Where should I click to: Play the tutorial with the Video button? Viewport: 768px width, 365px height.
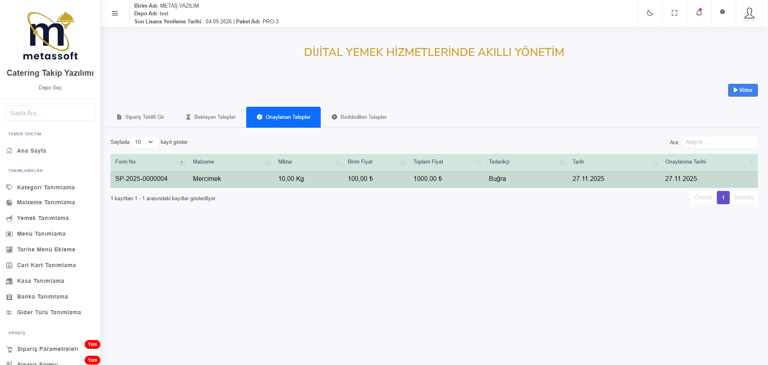pyautogui.click(x=743, y=90)
